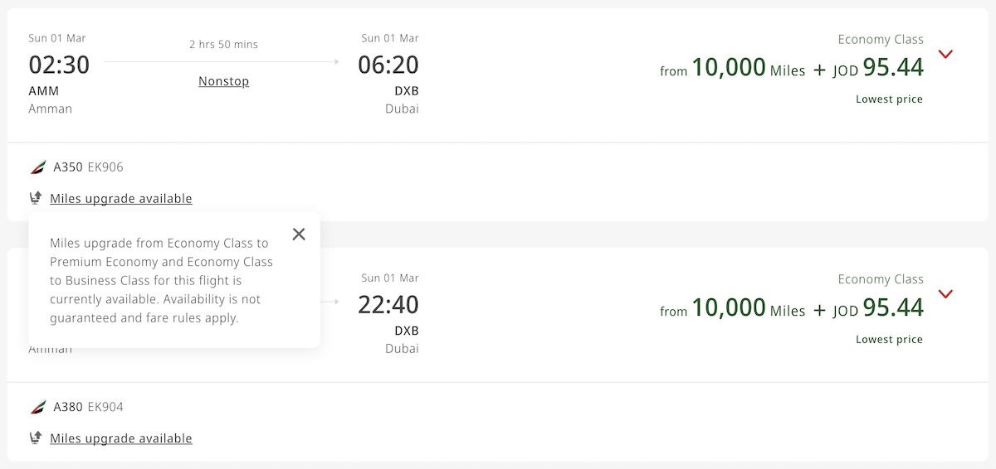Click the Emirates logo beside A380 EK904
The image size is (996, 469).
click(x=37, y=407)
